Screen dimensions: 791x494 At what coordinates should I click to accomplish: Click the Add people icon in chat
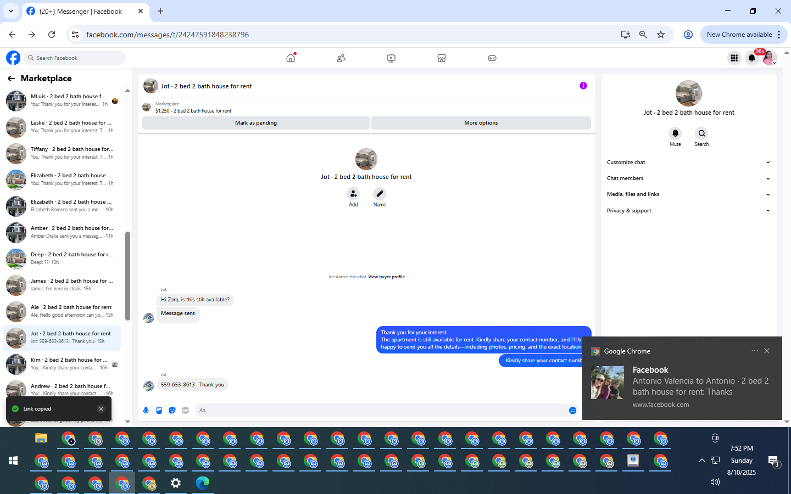[353, 194]
